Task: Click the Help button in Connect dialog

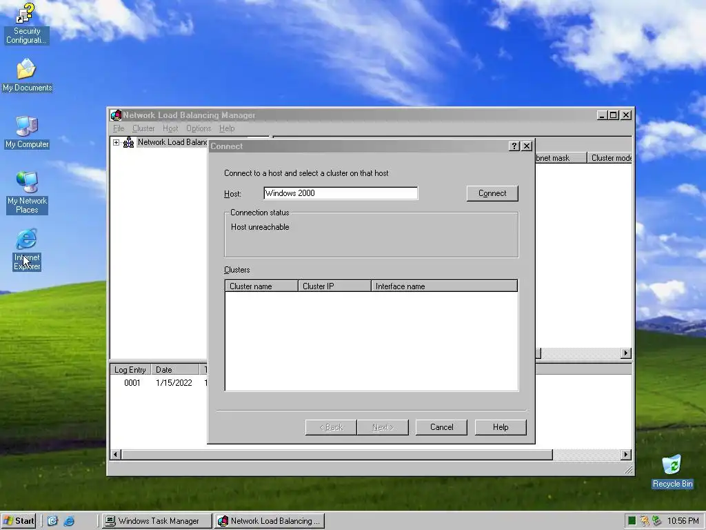Action: 501,427
